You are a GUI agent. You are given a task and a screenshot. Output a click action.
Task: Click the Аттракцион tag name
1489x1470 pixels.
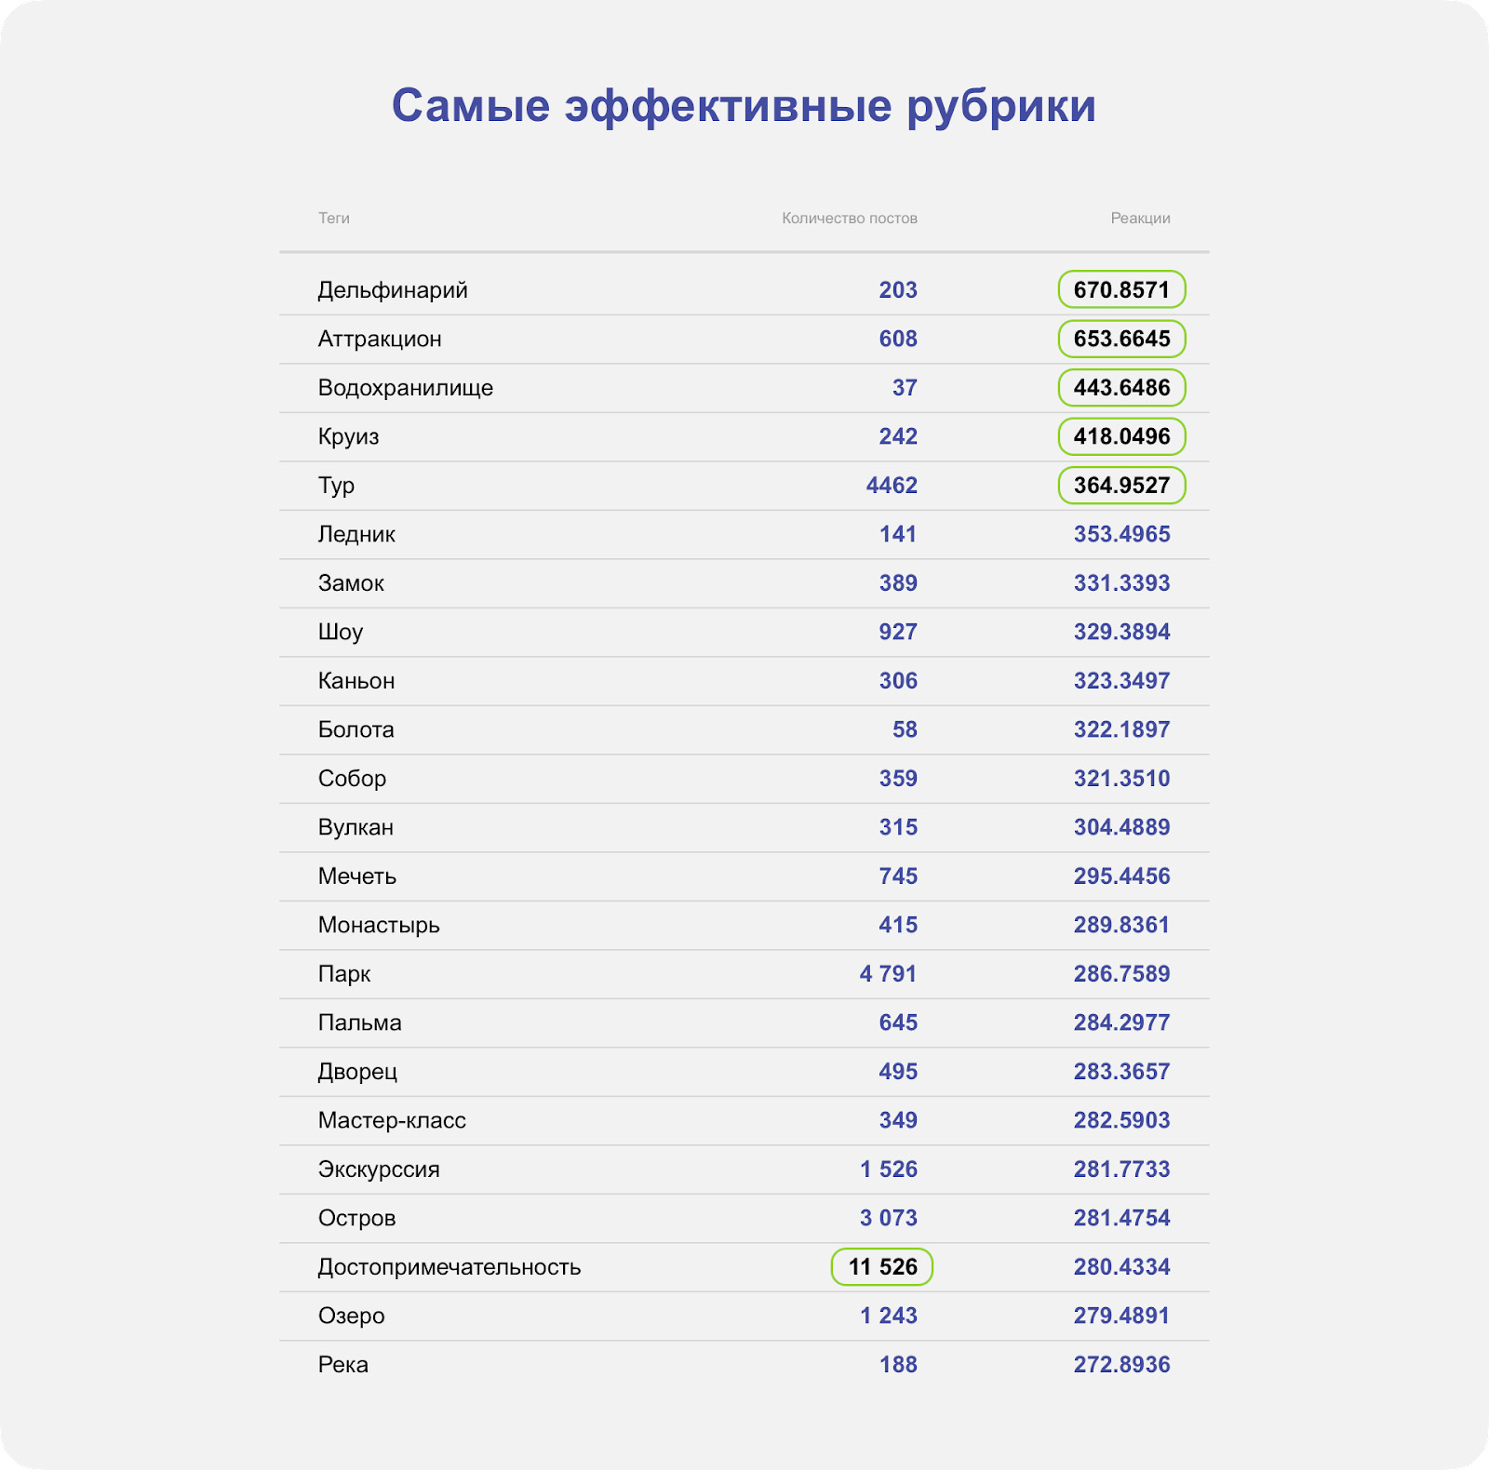tap(380, 339)
